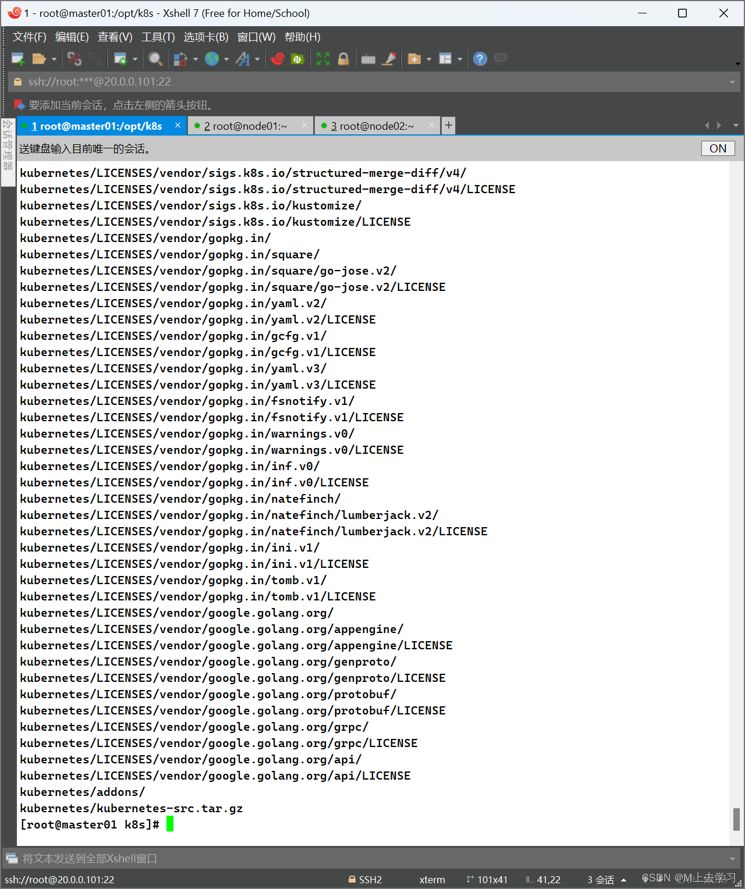Click the Font letter A icon
Viewport: 745px width, 889px height.
(x=243, y=59)
